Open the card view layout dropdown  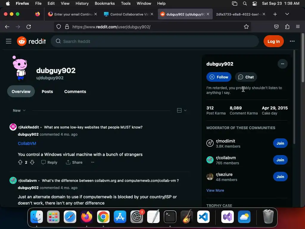182,110
